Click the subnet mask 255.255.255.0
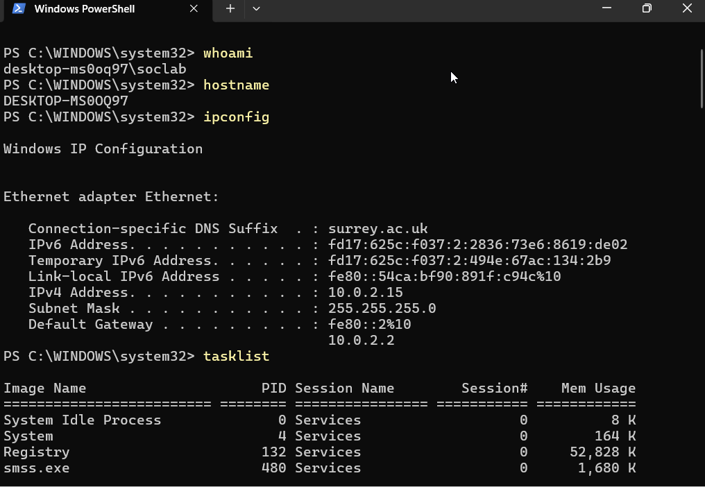 (382, 308)
